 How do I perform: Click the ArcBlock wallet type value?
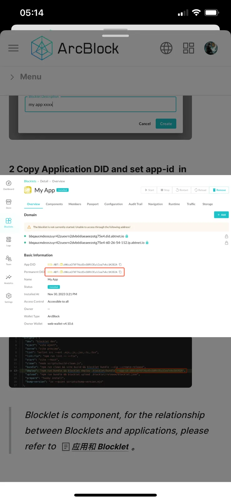[x=53, y=316]
